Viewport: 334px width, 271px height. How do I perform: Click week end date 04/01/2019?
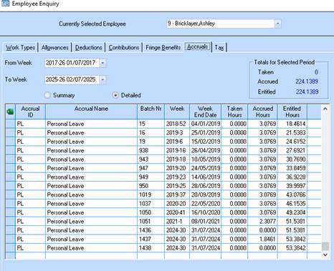pos(206,124)
